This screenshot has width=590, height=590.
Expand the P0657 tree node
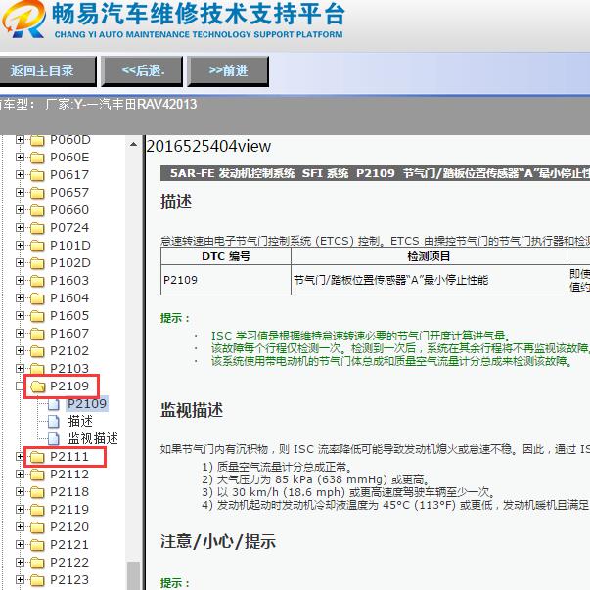[20, 193]
